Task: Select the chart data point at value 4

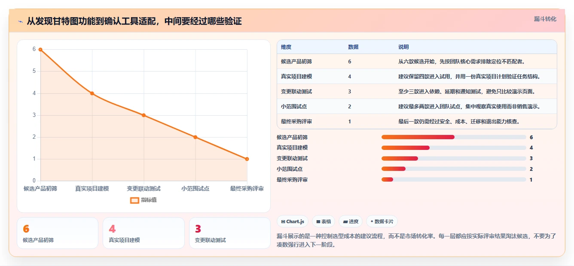Action: click(92, 93)
